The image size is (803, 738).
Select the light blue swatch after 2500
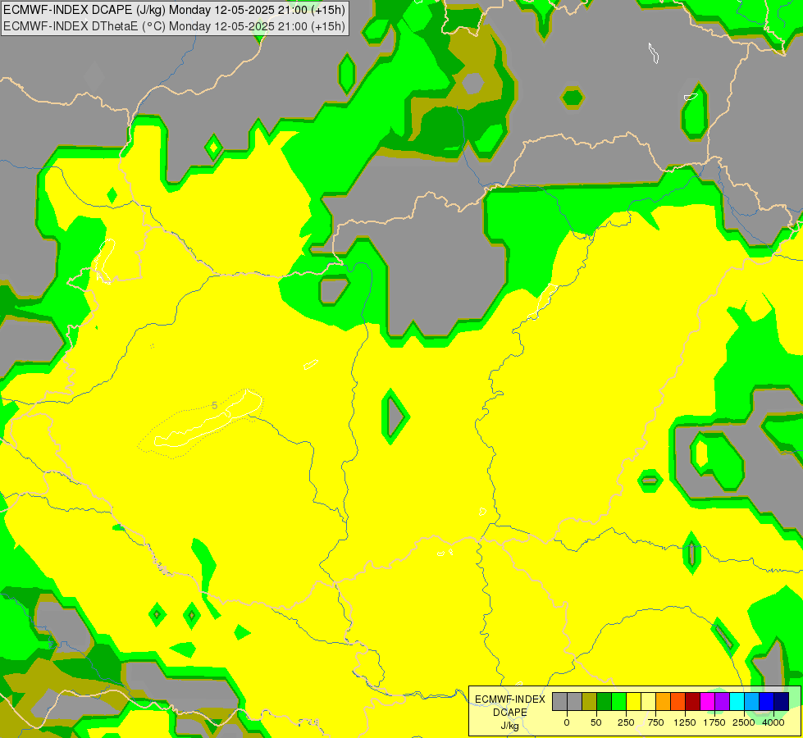[x=752, y=701]
